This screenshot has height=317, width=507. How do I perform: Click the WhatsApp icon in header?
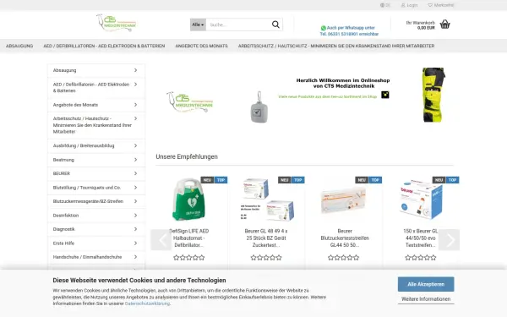(x=323, y=28)
